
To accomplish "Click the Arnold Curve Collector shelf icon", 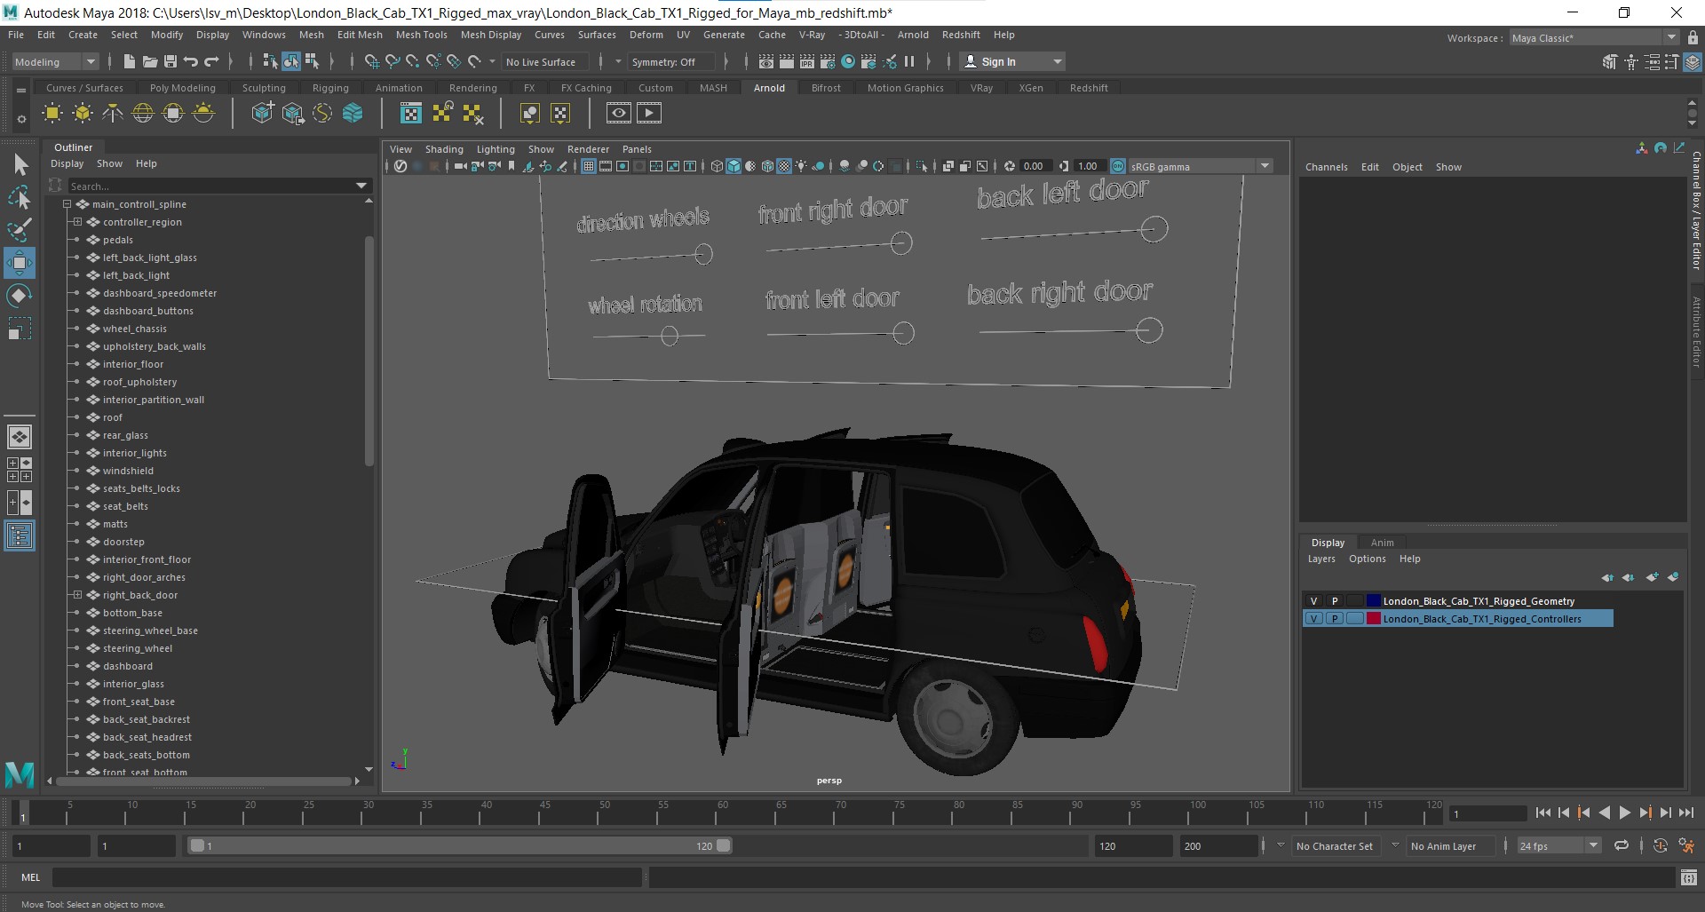I will pos(322,113).
